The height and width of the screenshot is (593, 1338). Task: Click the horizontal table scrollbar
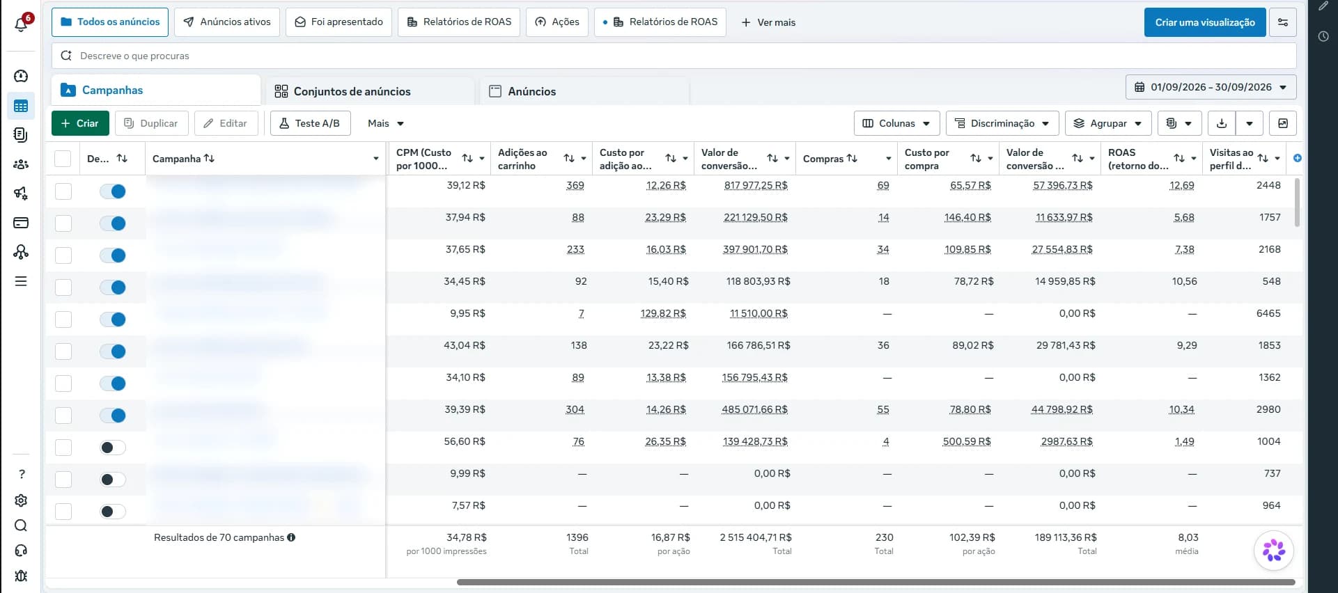[x=876, y=582]
